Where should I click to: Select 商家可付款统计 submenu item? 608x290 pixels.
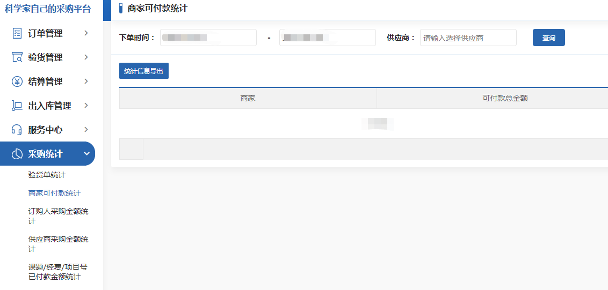click(54, 193)
